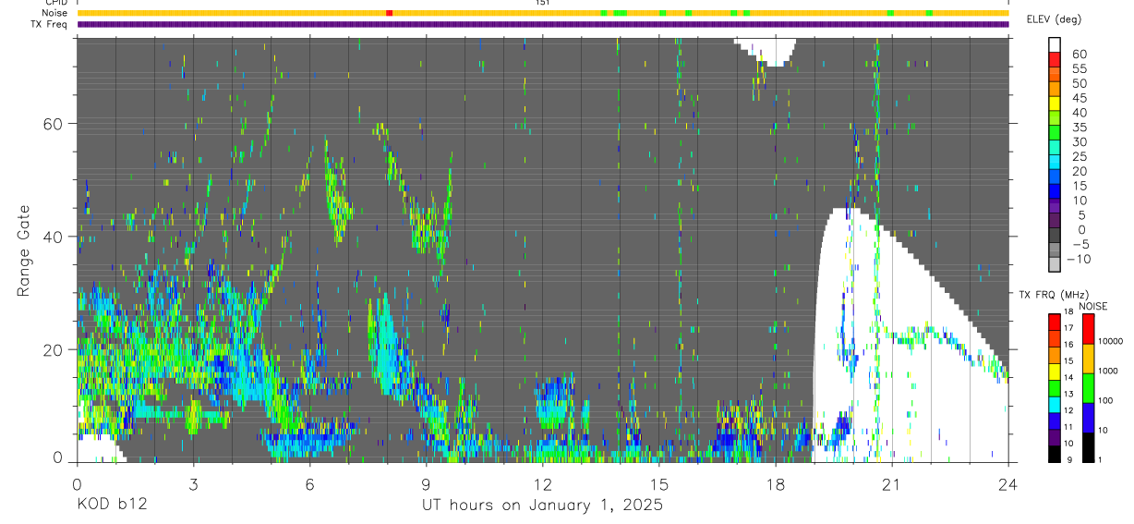Click the '24' tick on UT hours axis
The height and width of the screenshot is (524, 1134).
(x=1007, y=483)
